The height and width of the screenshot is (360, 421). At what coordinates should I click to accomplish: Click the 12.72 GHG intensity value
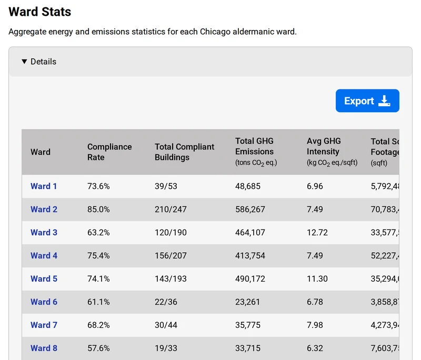pyautogui.click(x=317, y=232)
